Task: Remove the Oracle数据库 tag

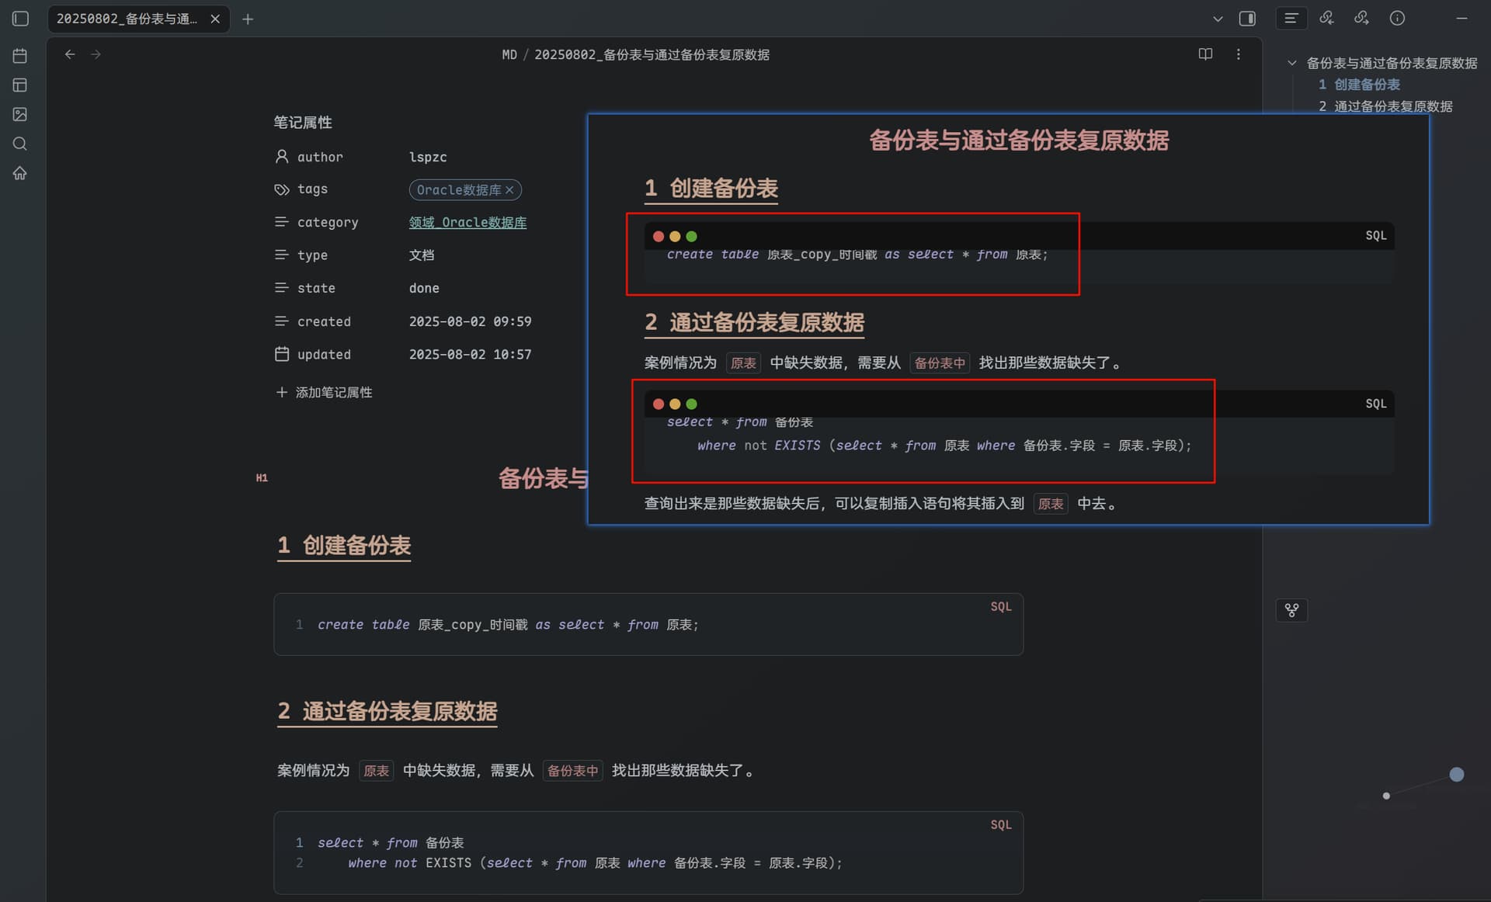Action: point(509,190)
